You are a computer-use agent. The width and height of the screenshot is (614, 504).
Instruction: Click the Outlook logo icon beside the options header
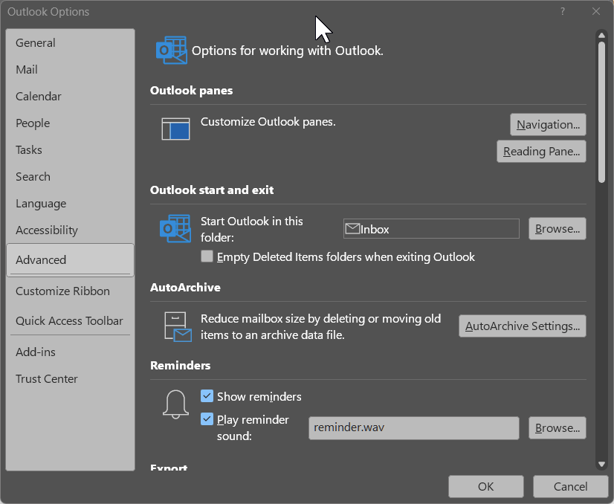(172, 50)
